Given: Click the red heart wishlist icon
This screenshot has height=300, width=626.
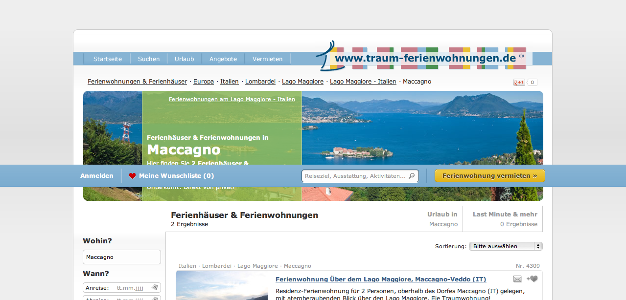Looking at the screenshot, I should 132,176.
